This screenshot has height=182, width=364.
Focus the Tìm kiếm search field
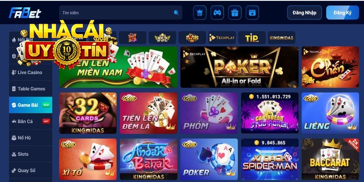point(121,13)
